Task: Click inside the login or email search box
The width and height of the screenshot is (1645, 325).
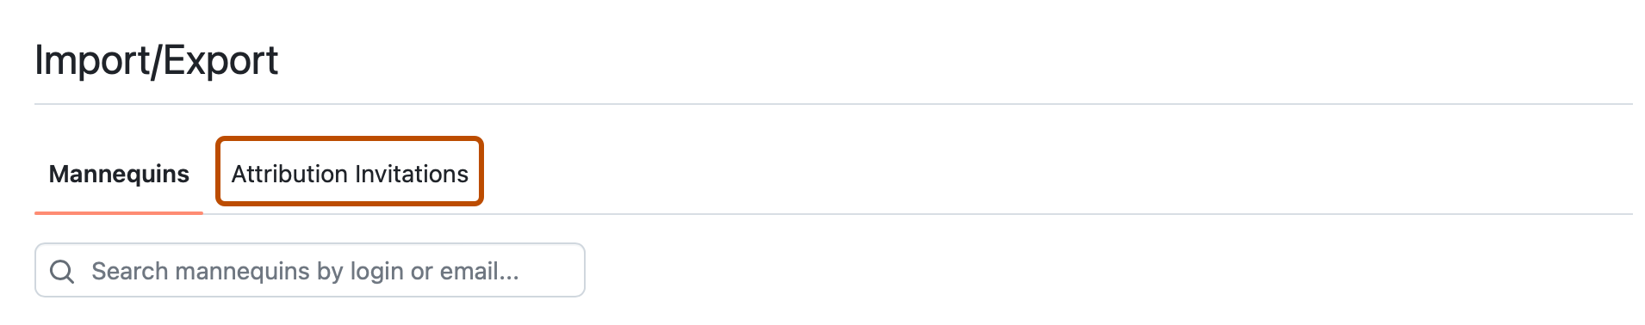Action: [x=310, y=270]
